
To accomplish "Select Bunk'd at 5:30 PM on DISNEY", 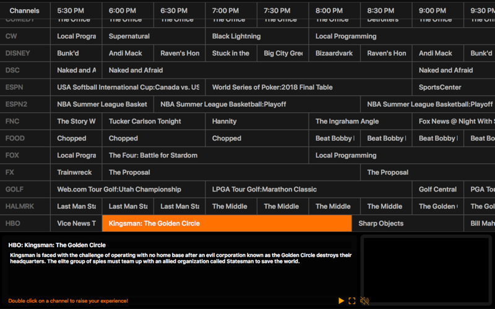I will (x=76, y=53).
